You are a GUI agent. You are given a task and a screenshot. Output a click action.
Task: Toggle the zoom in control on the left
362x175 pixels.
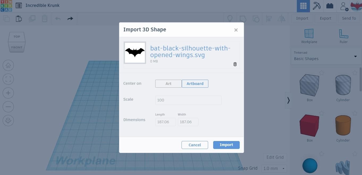(8, 93)
